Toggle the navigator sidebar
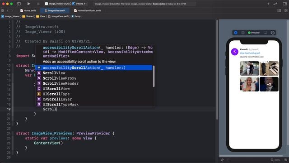 click(19, 4)
